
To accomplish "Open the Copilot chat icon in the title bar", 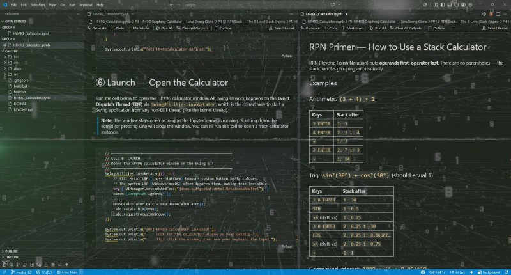I will point(333,5).
